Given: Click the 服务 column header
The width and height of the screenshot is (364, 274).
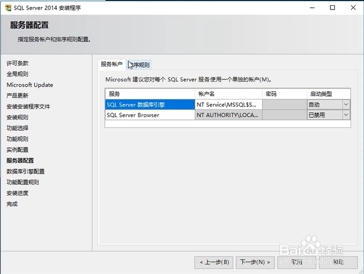Looking at the screenshot, I should pyautogui.click(x=150, y=94).
